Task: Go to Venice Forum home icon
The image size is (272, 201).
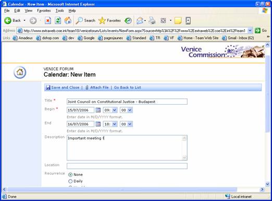Action: (20, 72)
